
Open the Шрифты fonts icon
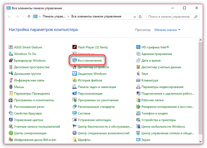tap(75, 140)
